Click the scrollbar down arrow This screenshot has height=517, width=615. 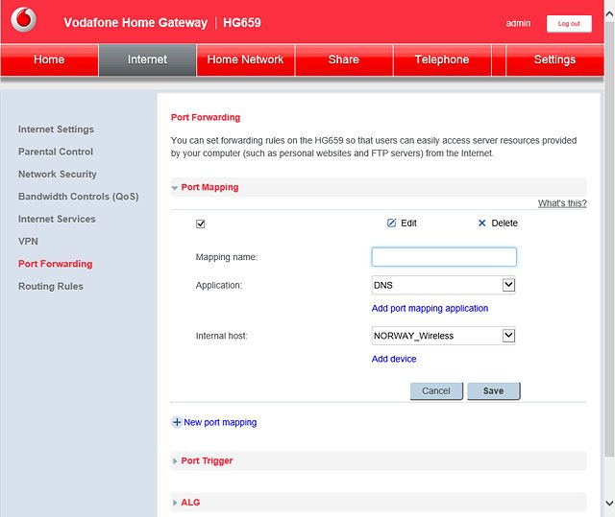[609, 503]
